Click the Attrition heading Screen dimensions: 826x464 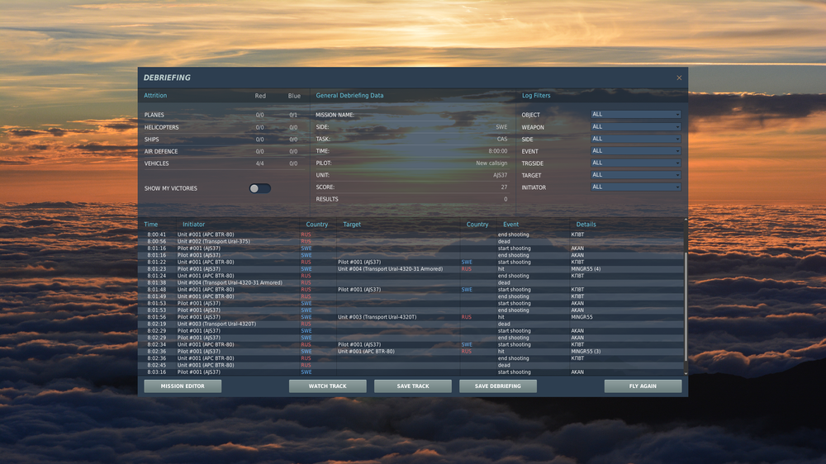(155, 95)
